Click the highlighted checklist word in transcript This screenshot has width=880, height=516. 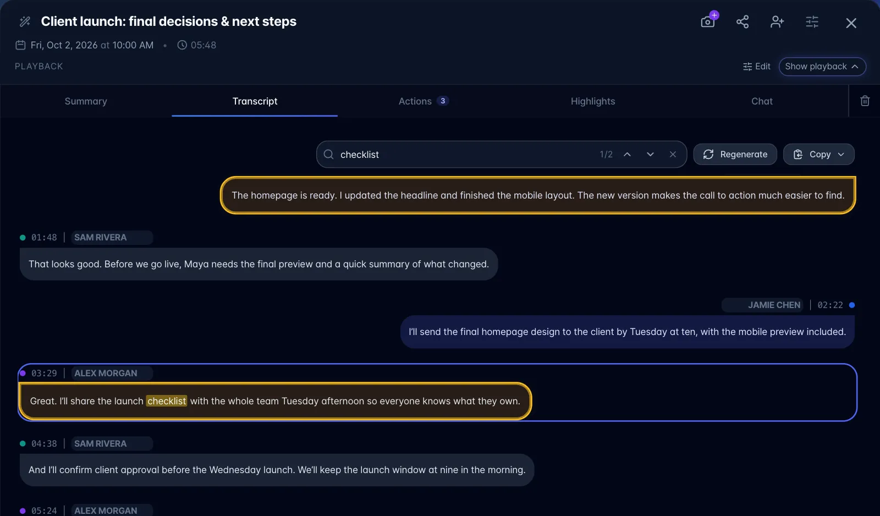[x=167, y=401]
